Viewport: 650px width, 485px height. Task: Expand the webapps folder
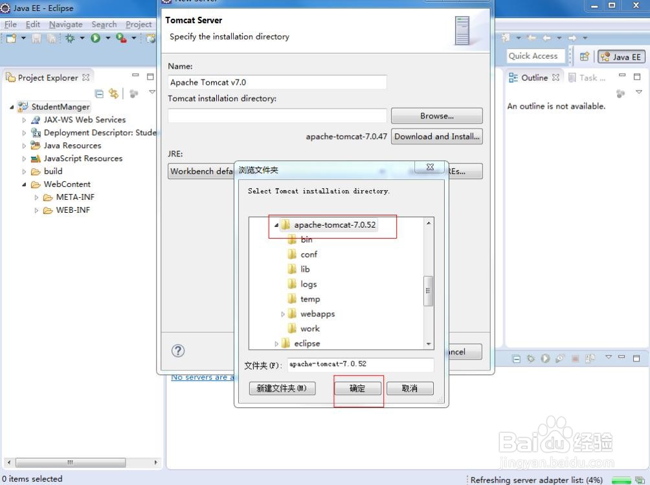click(x=283, y=314)
